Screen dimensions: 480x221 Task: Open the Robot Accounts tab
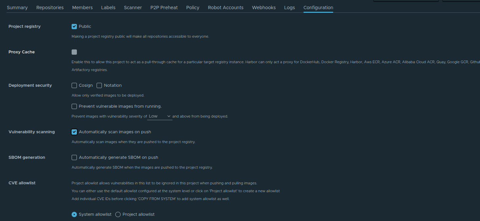point(225,7)
